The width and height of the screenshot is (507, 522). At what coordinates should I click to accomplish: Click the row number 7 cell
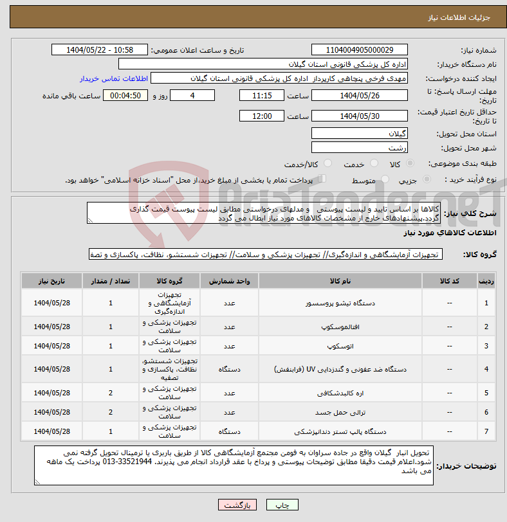486,431
